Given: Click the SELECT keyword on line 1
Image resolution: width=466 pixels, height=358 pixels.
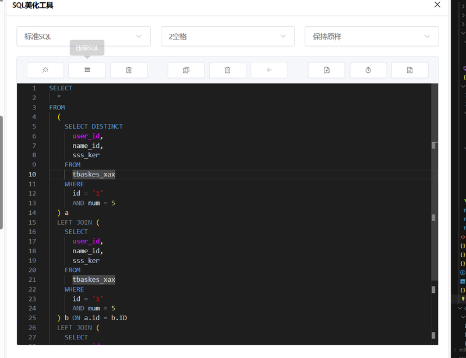Looking at the screenshot, I should [x=61, y=88].
